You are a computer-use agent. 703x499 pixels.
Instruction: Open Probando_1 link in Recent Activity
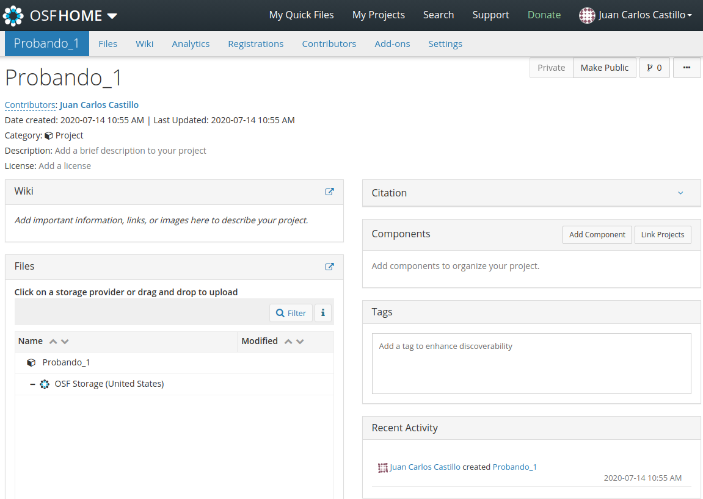coord(514,467)
